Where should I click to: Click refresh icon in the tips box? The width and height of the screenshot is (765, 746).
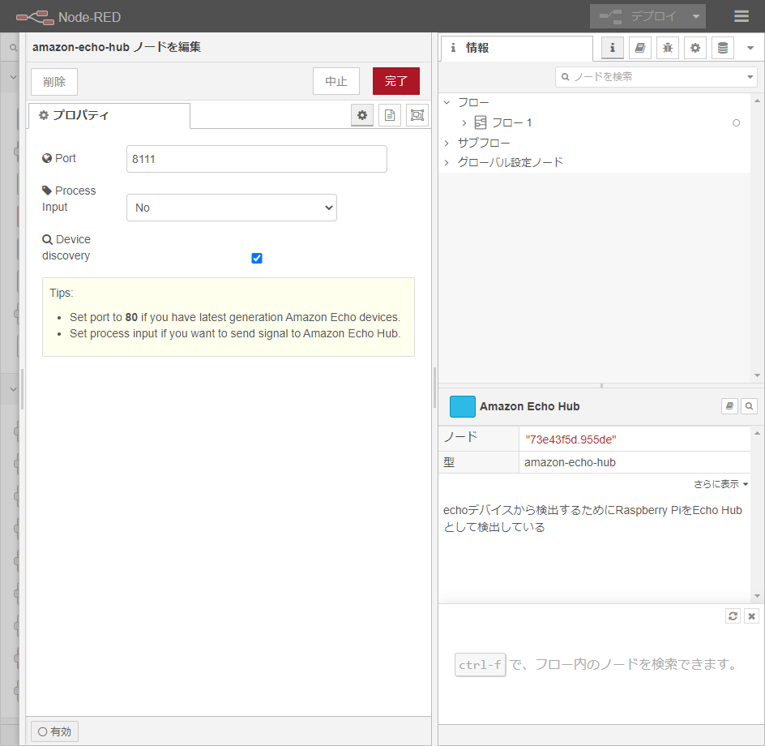click(733, 616)
